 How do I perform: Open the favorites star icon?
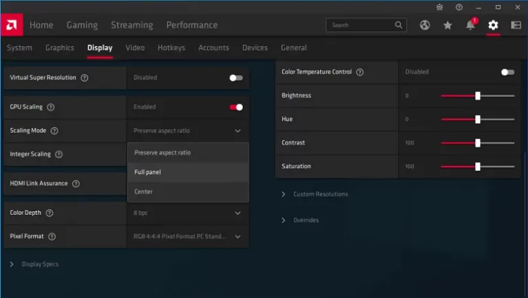[x=448, y=25]
